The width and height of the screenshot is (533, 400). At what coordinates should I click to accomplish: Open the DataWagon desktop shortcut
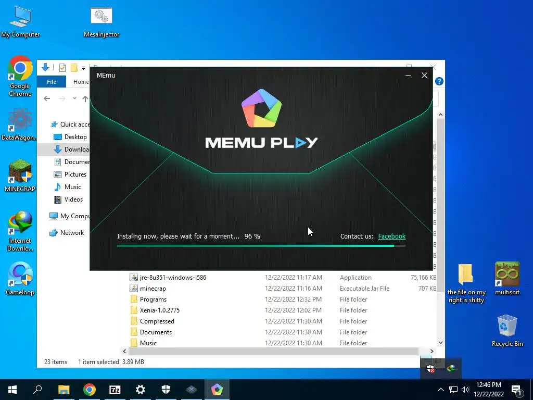tap(19, 124)
